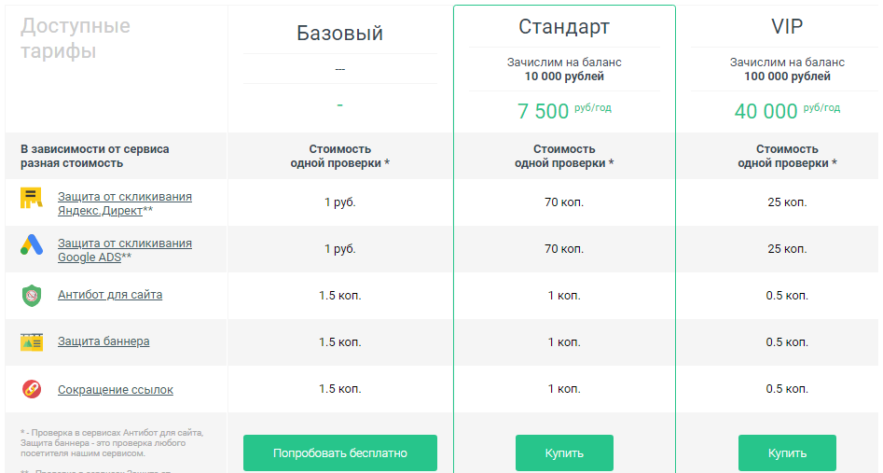Select the Стандарт plan heading

coord(563,25)
